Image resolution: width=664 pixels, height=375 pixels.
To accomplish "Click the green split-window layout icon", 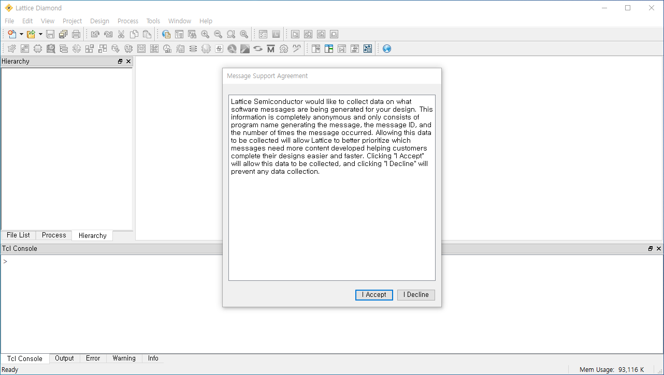I will click(x=329, y=49).
